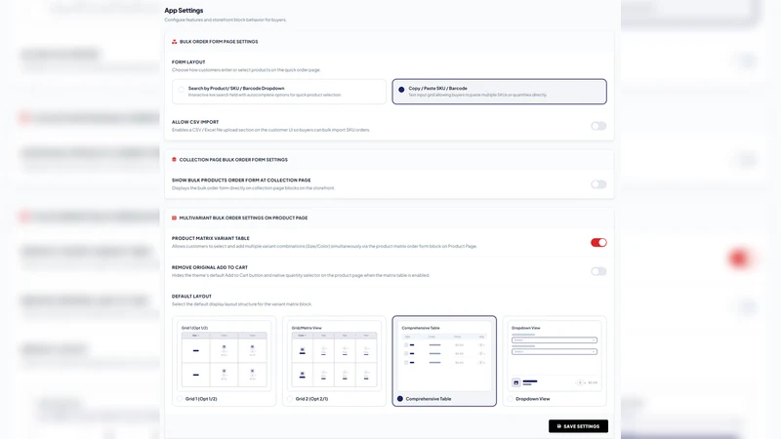Enable the Allow CSV Import toggle

pyautogui.click(x=598, y=126)
